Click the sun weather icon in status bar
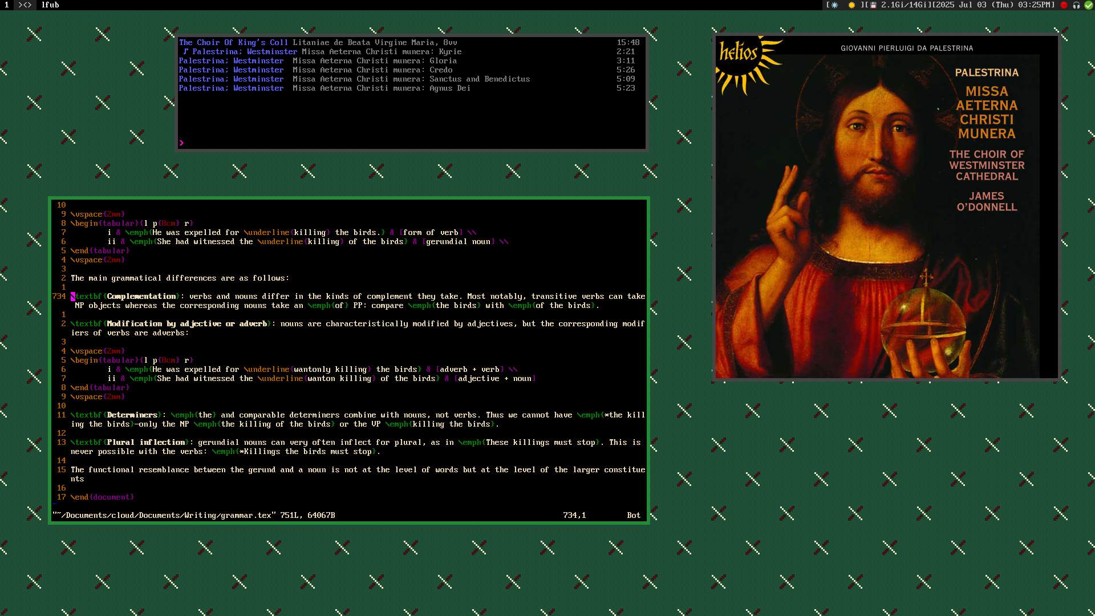 [851, 5]
